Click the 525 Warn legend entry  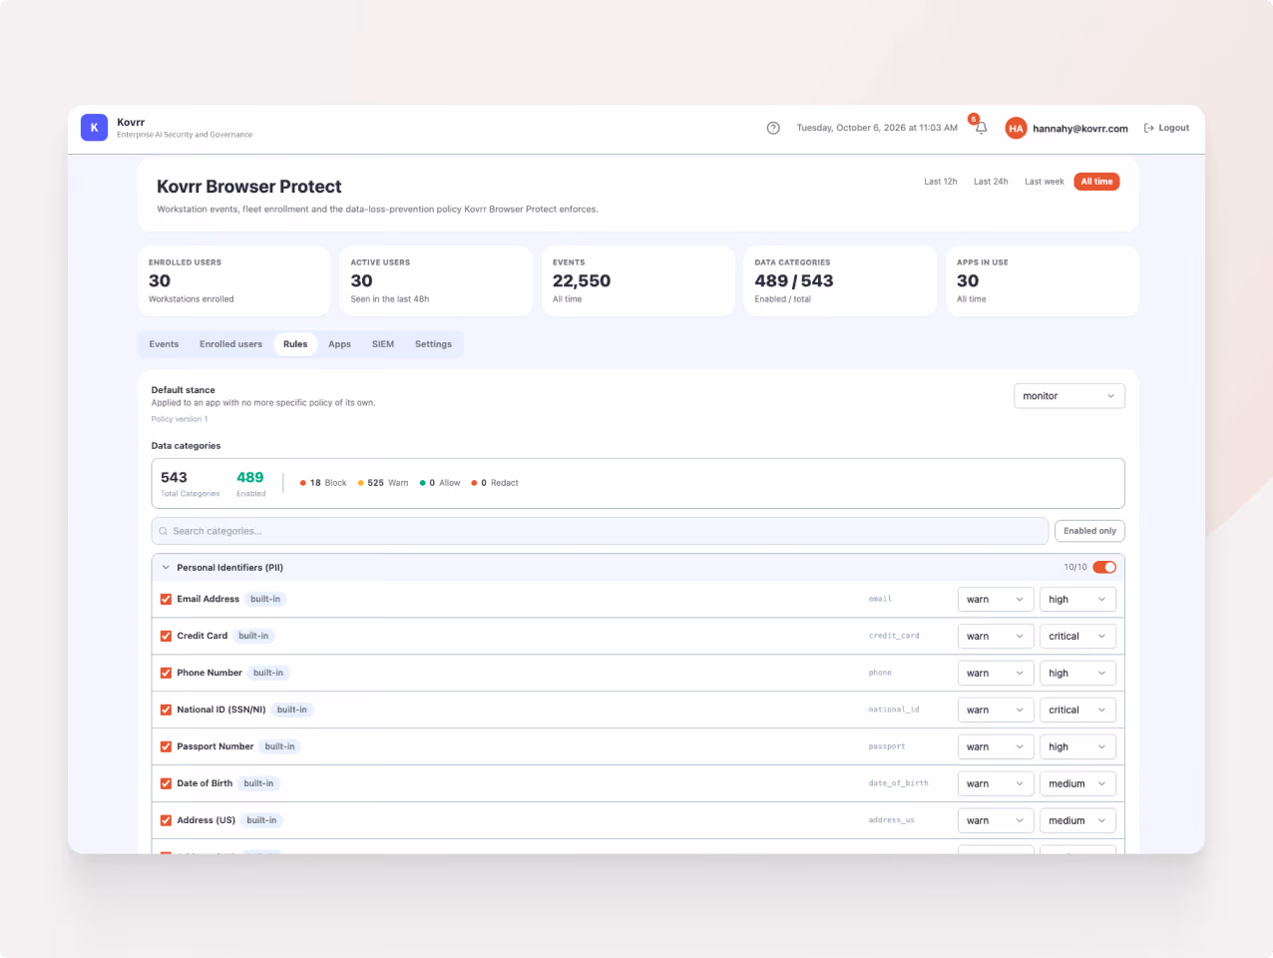tap(383, 483)
